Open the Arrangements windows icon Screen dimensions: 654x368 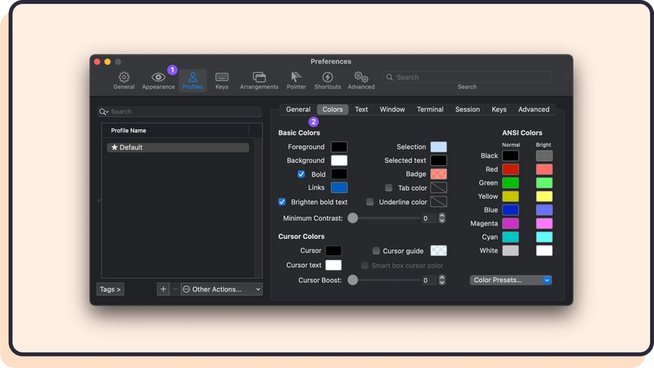coord(259,77)
